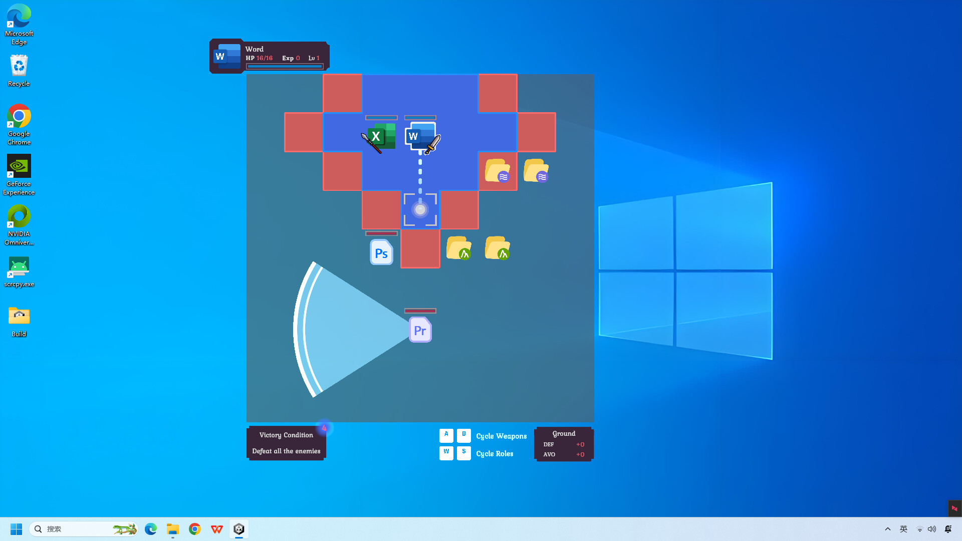Click the Word unit holding sword
The width and height of the screenshot is (962, 541).
click(x=421, y=136)
